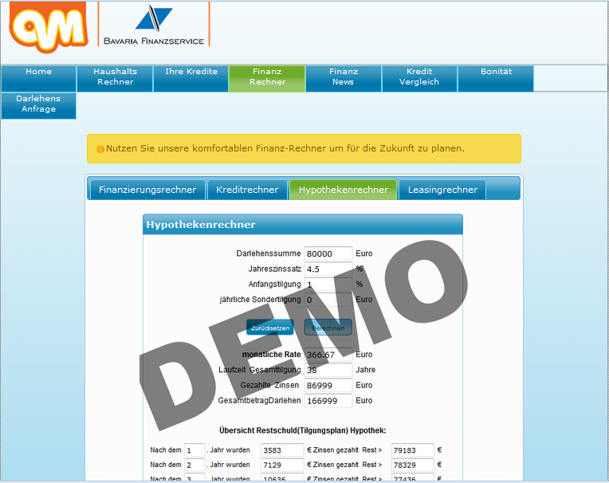The image size is (609, 483).
Task: Go to Haushalts Rechner page
Action: [x=115, y=78]
